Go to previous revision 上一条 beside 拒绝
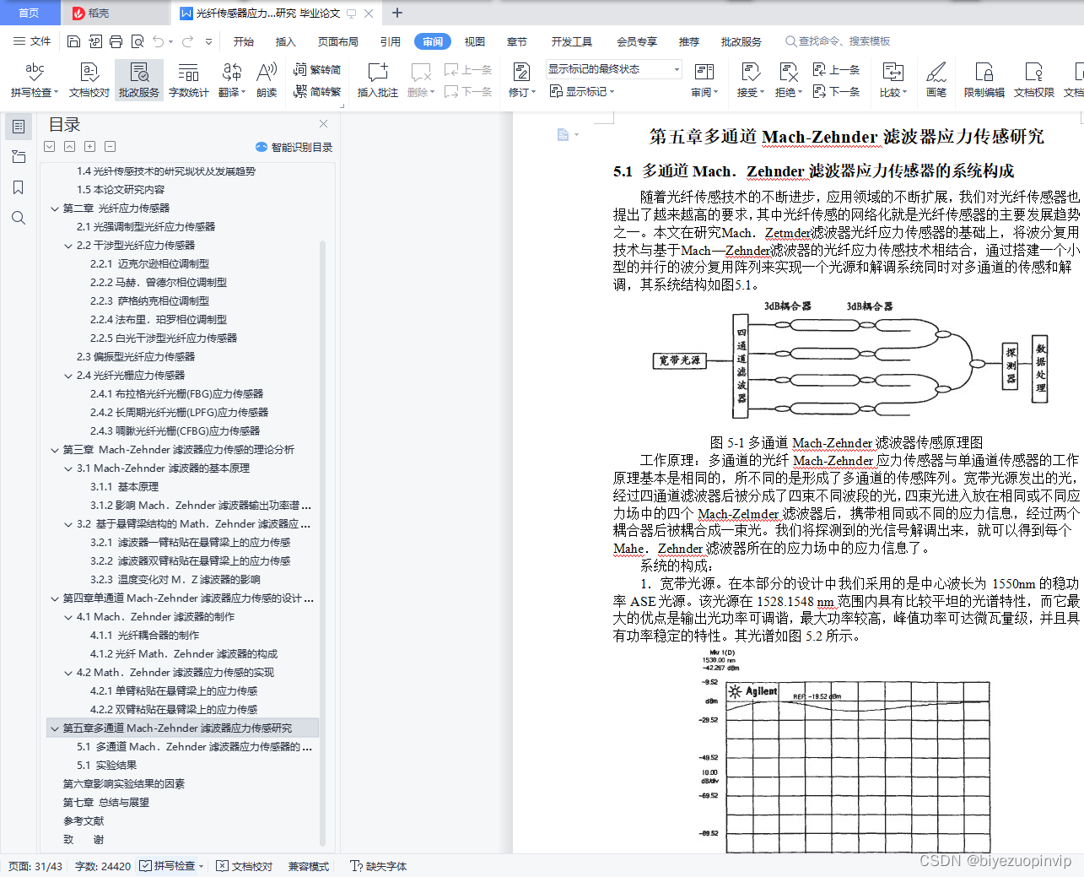 [x=836, y=69]
